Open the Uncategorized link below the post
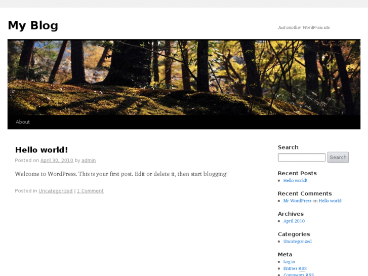368x276 pixels. pyautogui.click(x=56, y=191)
